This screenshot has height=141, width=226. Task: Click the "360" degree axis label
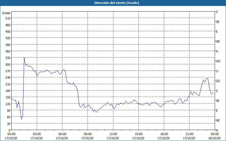(x=8, y=51)
